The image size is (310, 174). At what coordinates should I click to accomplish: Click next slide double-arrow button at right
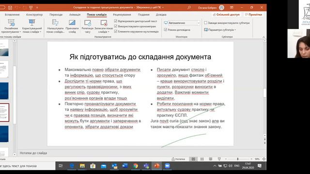265,143
